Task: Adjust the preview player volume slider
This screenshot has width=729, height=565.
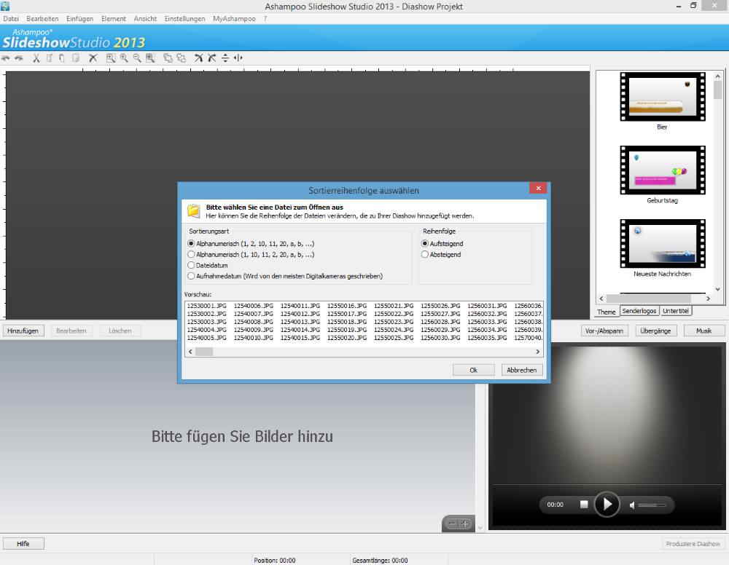Action: (651, 505)
